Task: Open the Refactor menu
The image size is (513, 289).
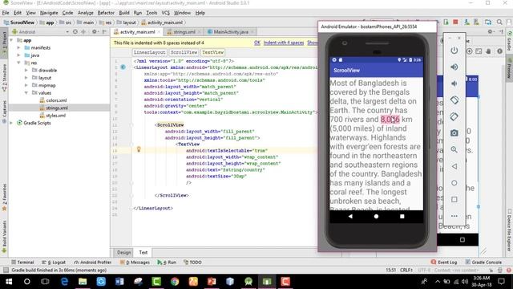Action: (106, 13)
